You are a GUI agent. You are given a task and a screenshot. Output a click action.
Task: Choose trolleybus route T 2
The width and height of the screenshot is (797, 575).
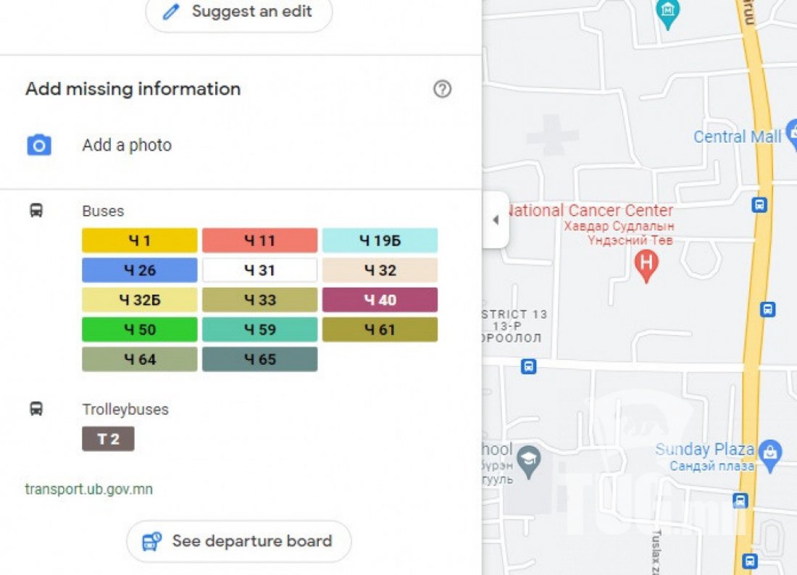(x=108, y=439)
